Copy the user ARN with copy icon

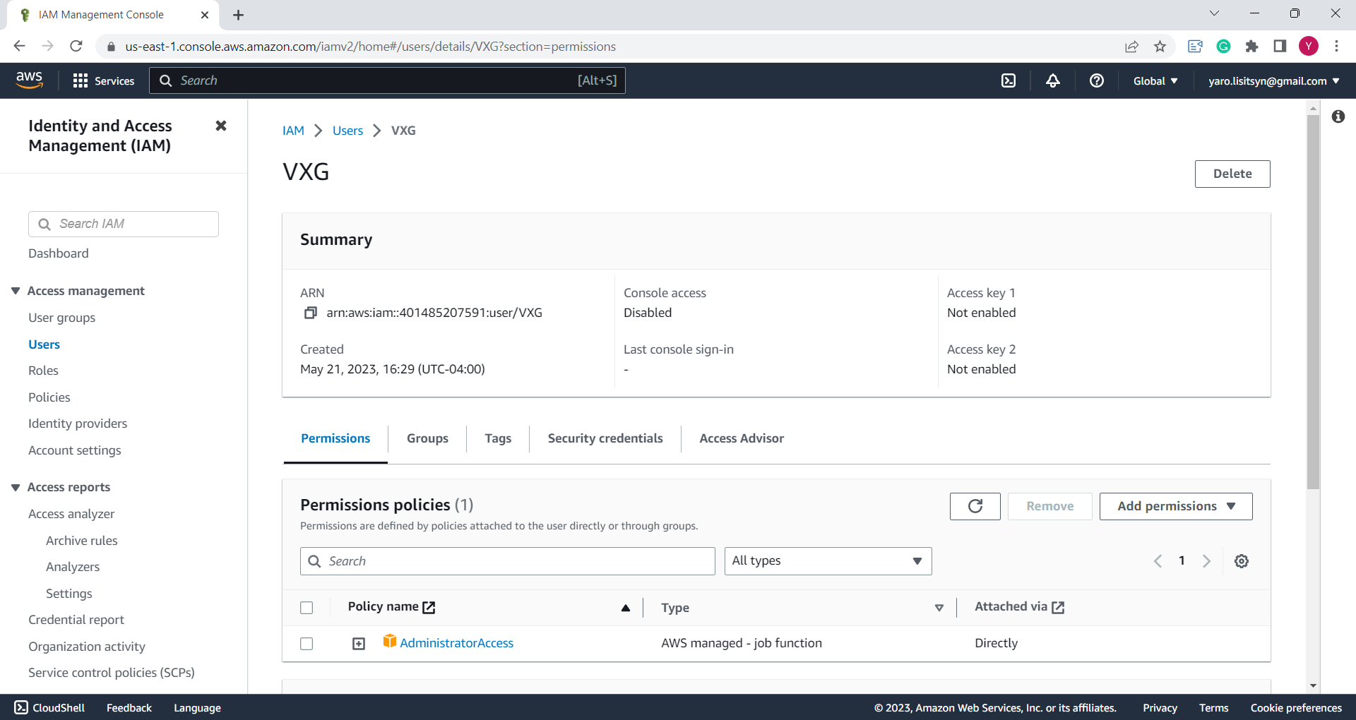point(310,313)
